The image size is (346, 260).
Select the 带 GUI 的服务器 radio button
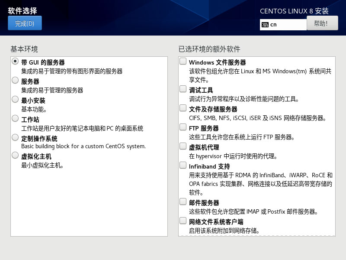(15, 61)
